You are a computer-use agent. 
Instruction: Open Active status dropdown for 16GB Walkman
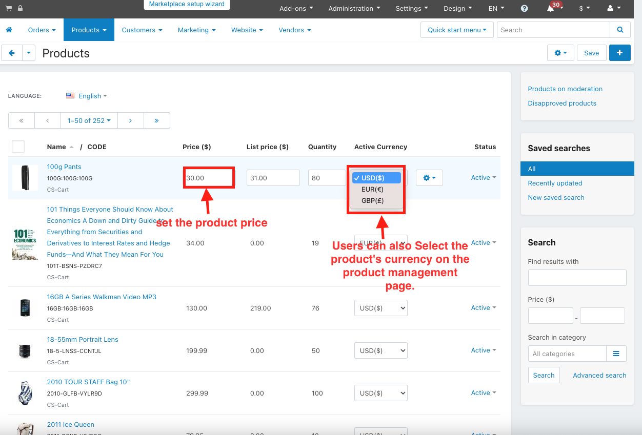[x=484, y=308]
